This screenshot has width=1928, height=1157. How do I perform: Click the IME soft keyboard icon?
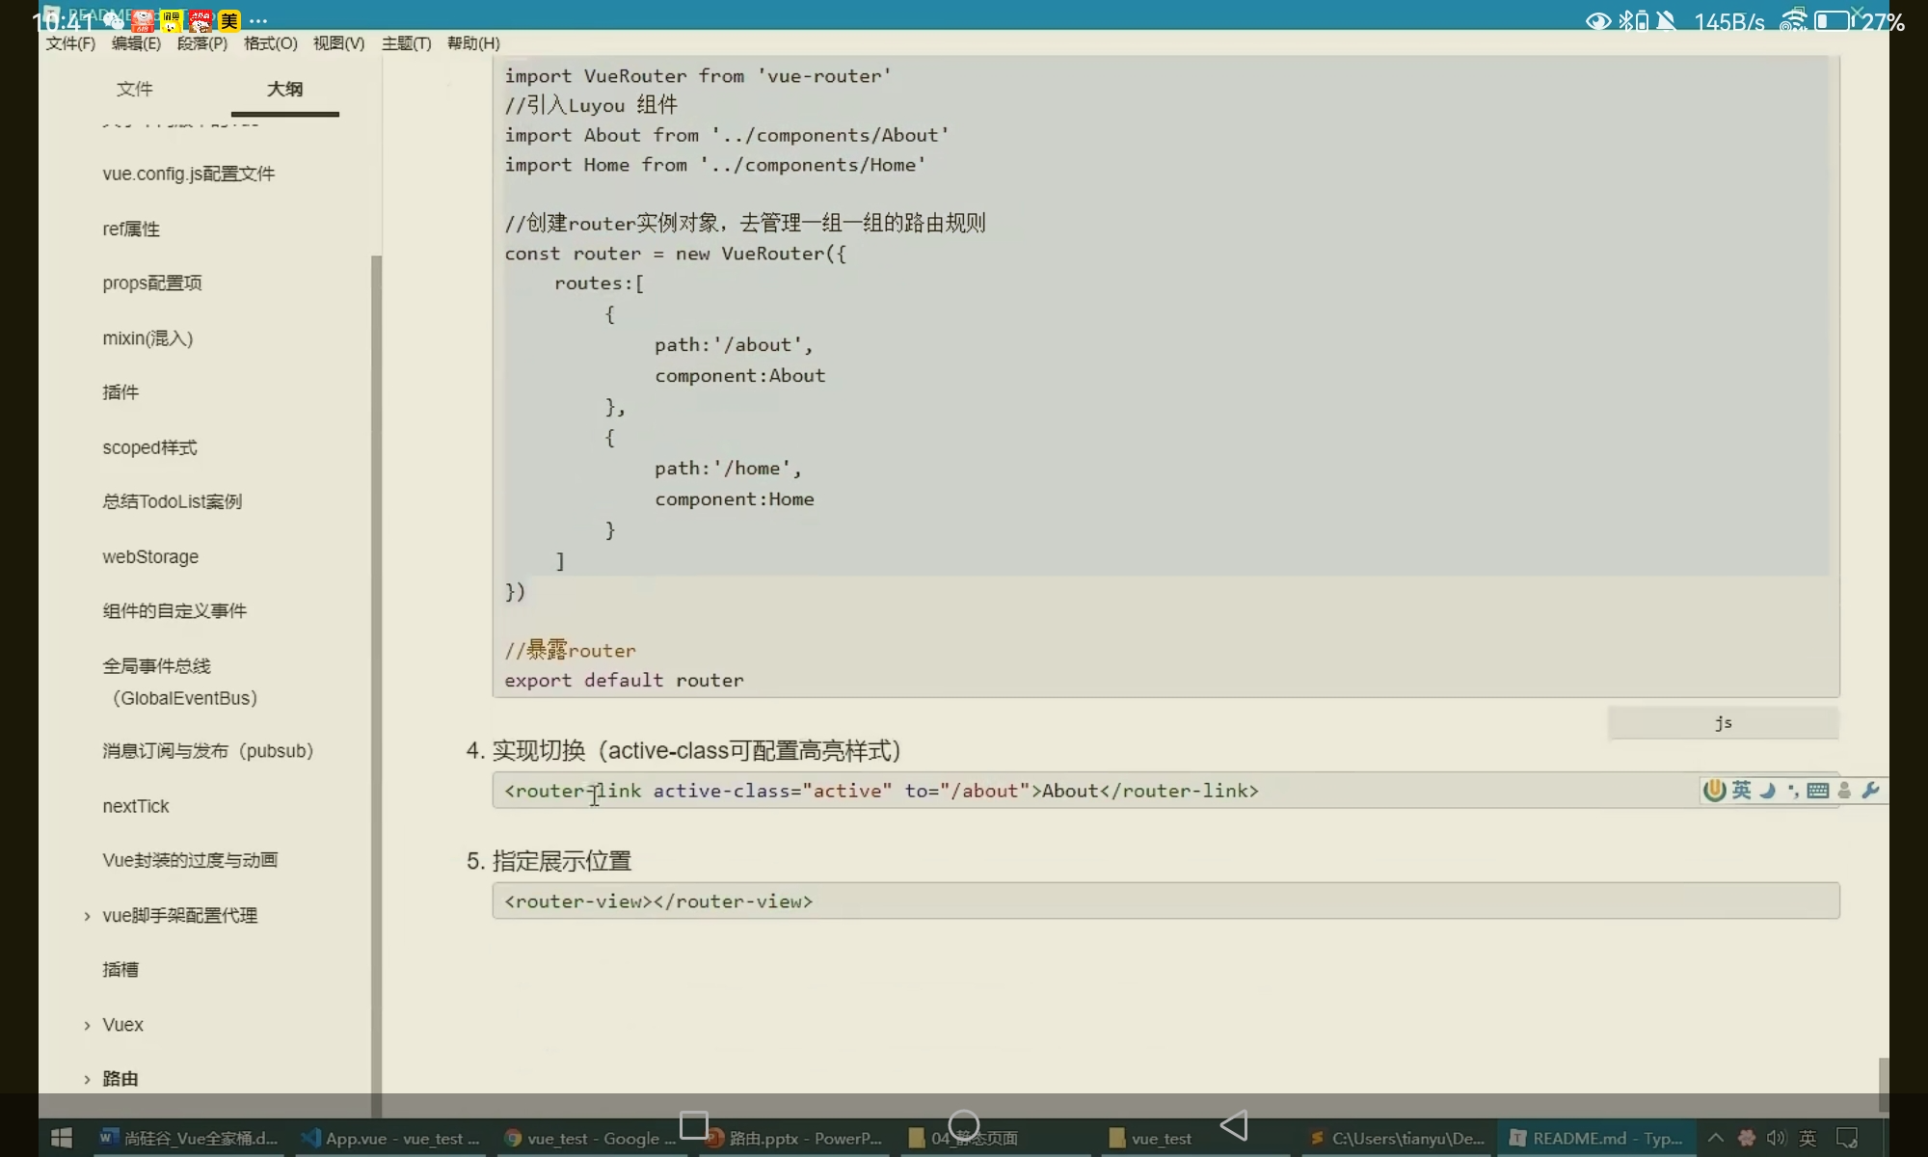(x=1818, y=791)
